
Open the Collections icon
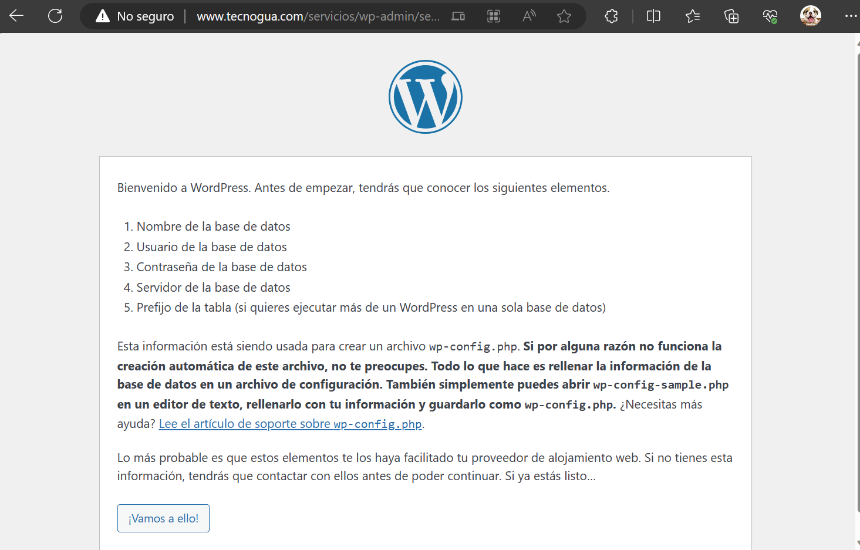731,16
